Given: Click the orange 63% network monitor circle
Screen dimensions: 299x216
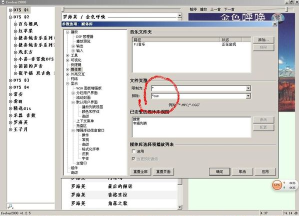Looking at the screenshot, I should click(x=276, y=185).
